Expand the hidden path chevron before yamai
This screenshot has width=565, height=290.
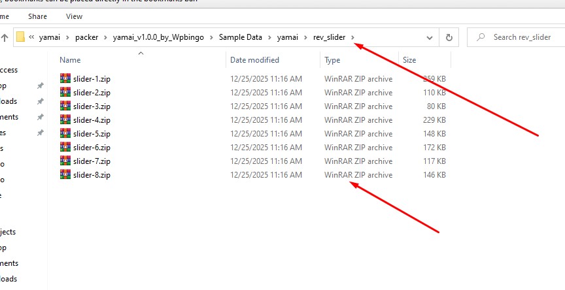click(31, 37)
